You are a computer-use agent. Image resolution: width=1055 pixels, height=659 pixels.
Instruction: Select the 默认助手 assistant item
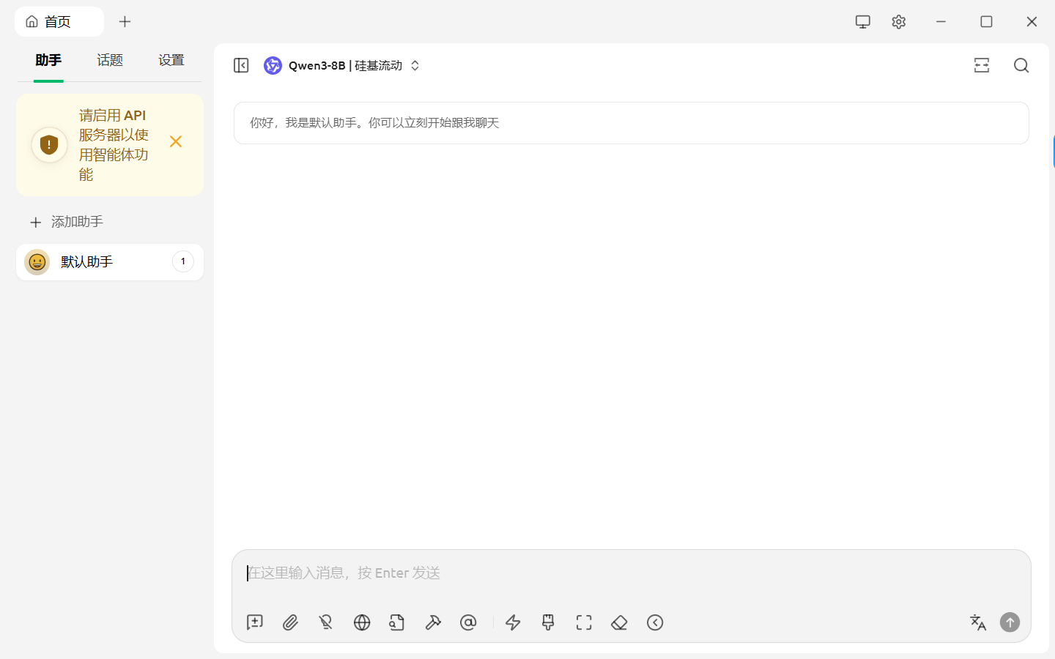[110, 262]
